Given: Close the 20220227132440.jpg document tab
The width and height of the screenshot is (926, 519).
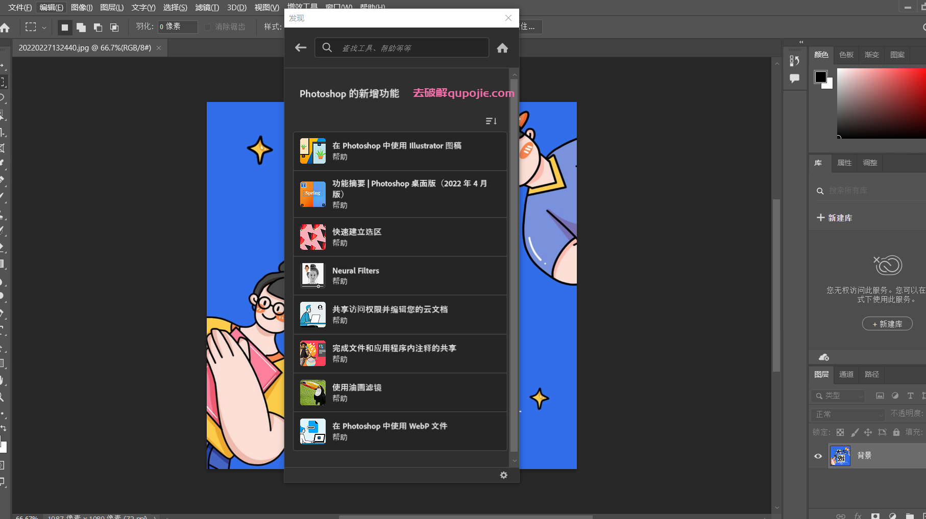Looking at the screenshot, I should pyautogui.click(x=159, y=48).
